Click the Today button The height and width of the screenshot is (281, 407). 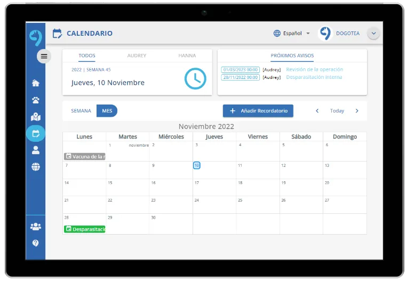(x=337, y=111)
